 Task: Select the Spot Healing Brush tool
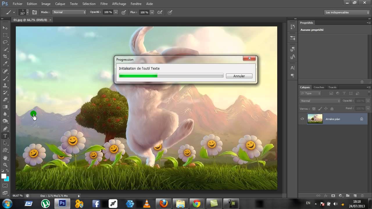5,71
